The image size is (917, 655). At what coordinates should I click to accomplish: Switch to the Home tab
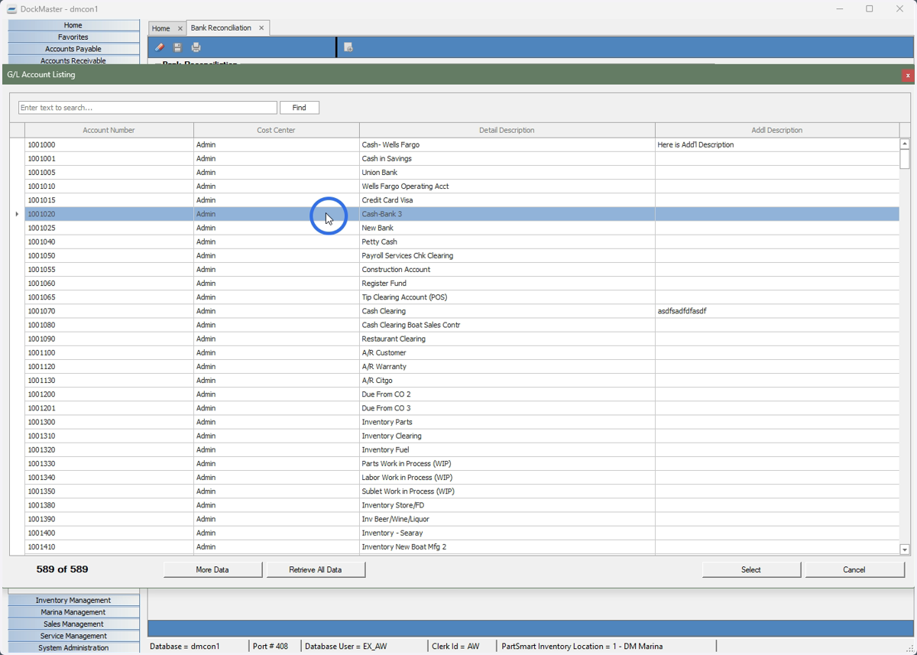click(160, 28)
